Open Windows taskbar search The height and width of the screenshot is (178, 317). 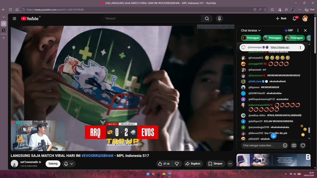tap(153, 174)
